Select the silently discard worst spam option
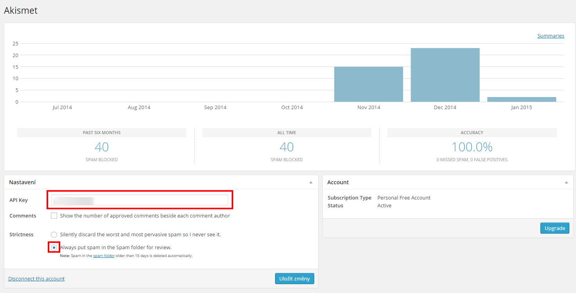The image size is (576, 293). click(54, 234)
